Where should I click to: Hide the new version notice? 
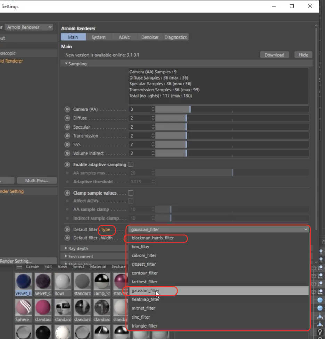click(303, 55)
